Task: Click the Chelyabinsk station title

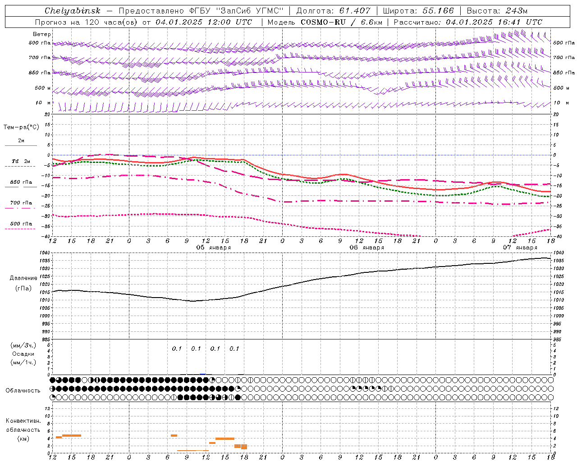Action: click(73, 11)
